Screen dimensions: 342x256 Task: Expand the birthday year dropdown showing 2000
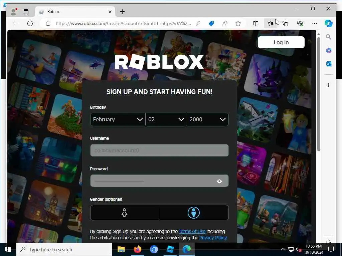(x=208, y=119)
